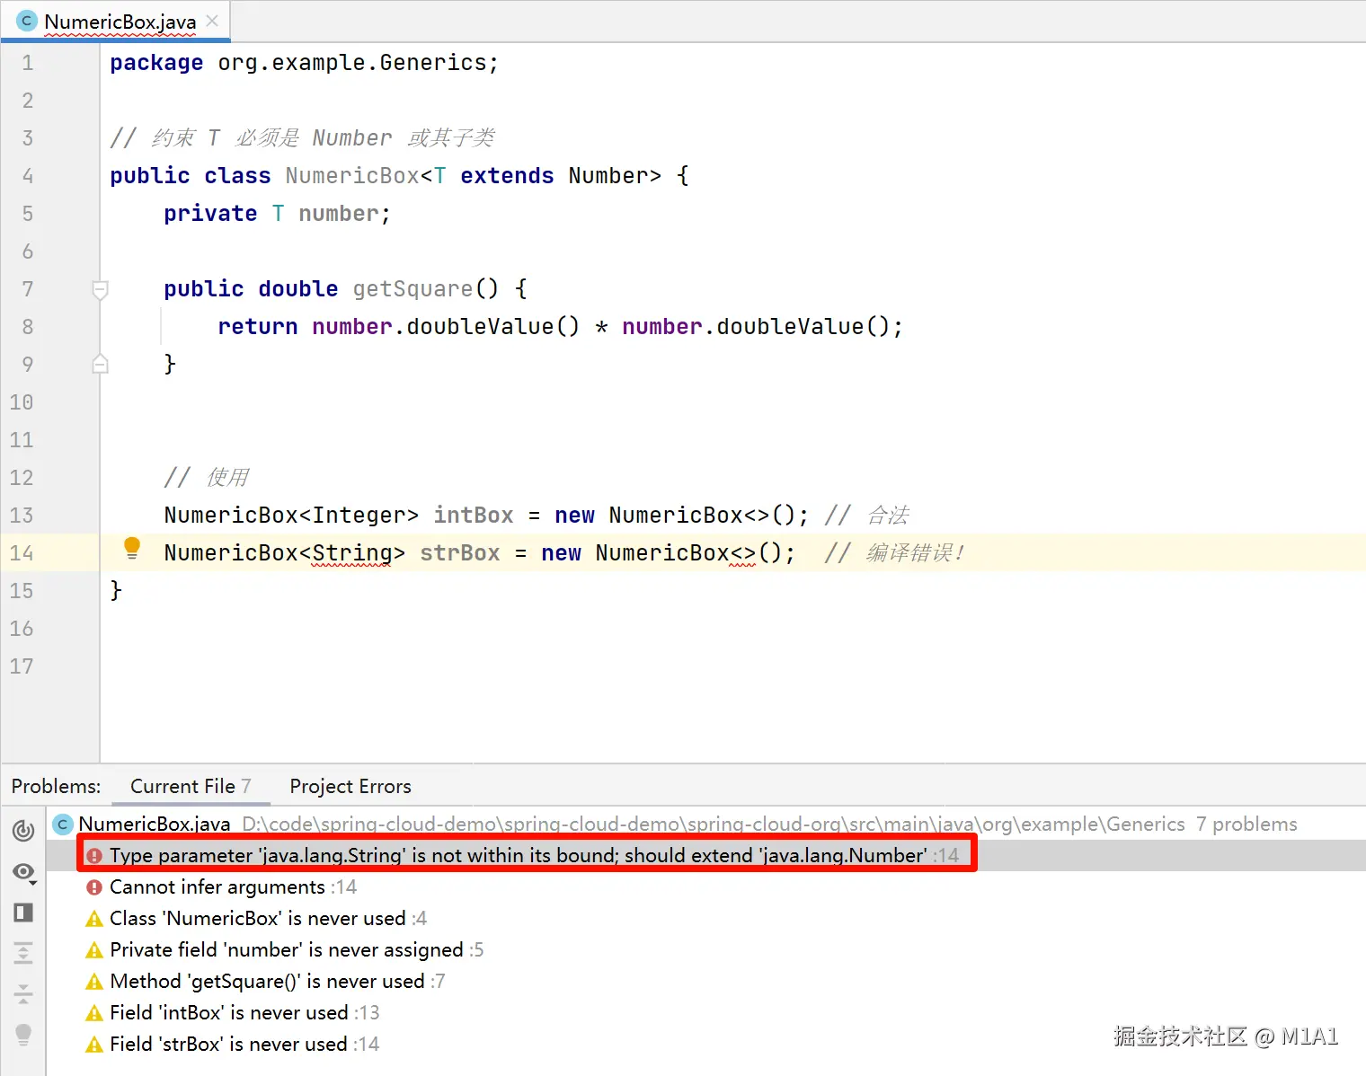The width and height of the screenshot is (1366, 1076).
Task: Select the NumericBox.java editor tab
Action: 116,21
